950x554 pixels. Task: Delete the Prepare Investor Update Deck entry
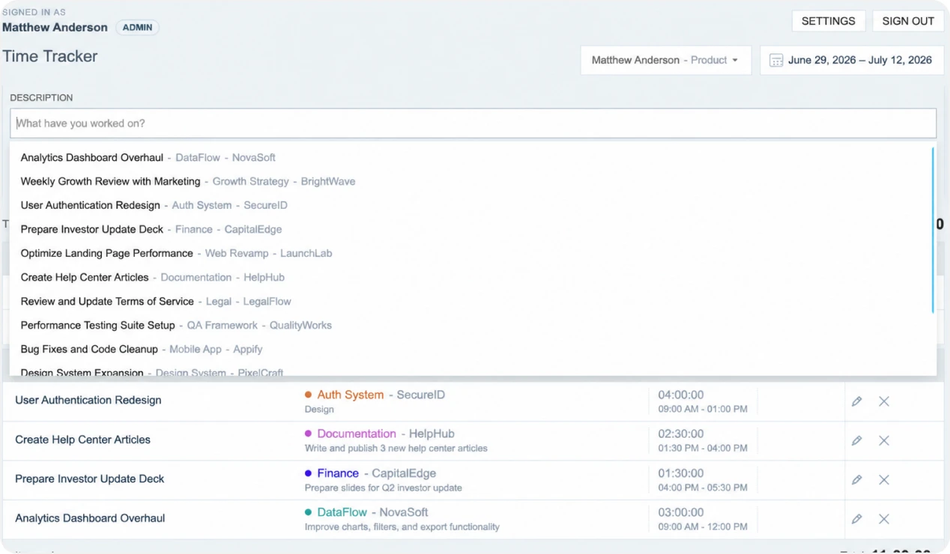point(884,480)
